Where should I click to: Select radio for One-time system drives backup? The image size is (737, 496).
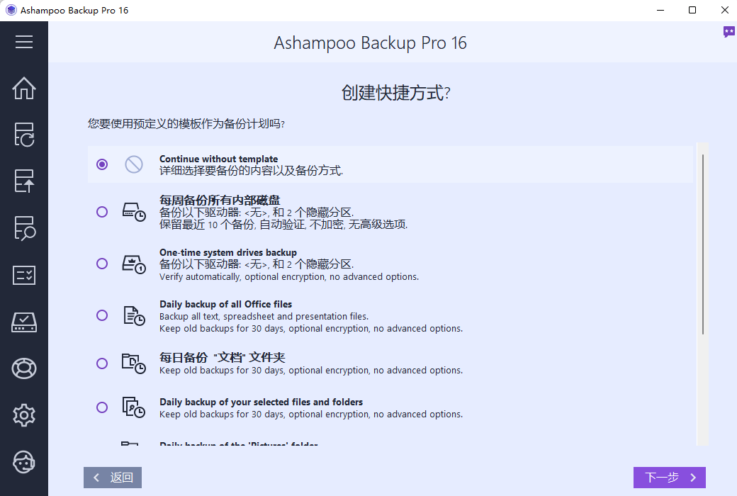tap(102, 264)
